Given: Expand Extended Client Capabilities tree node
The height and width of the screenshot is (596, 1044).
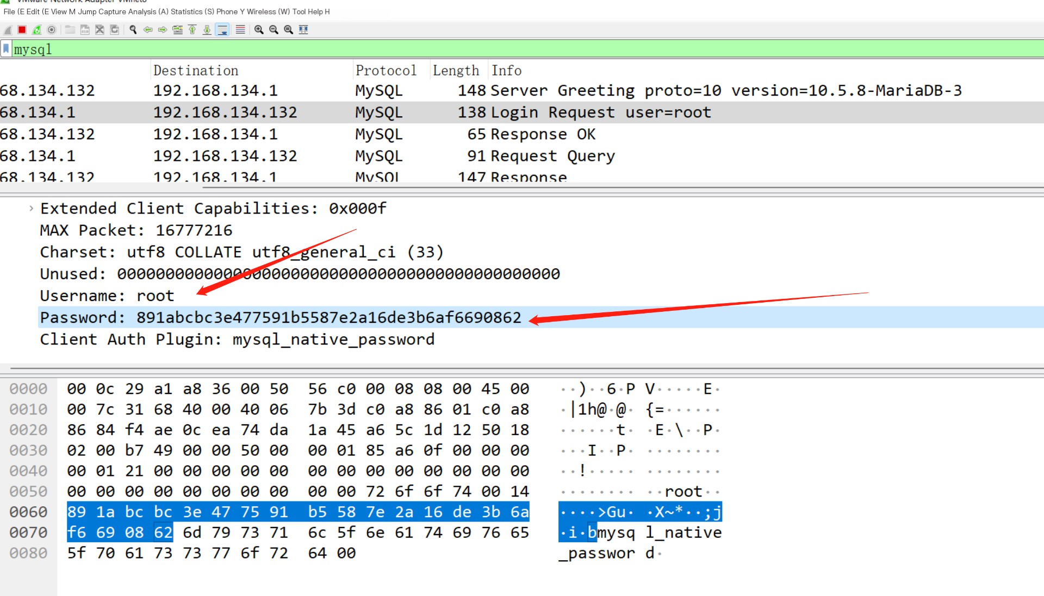Looking at the screenshot, I should click(x=31, y=209).
